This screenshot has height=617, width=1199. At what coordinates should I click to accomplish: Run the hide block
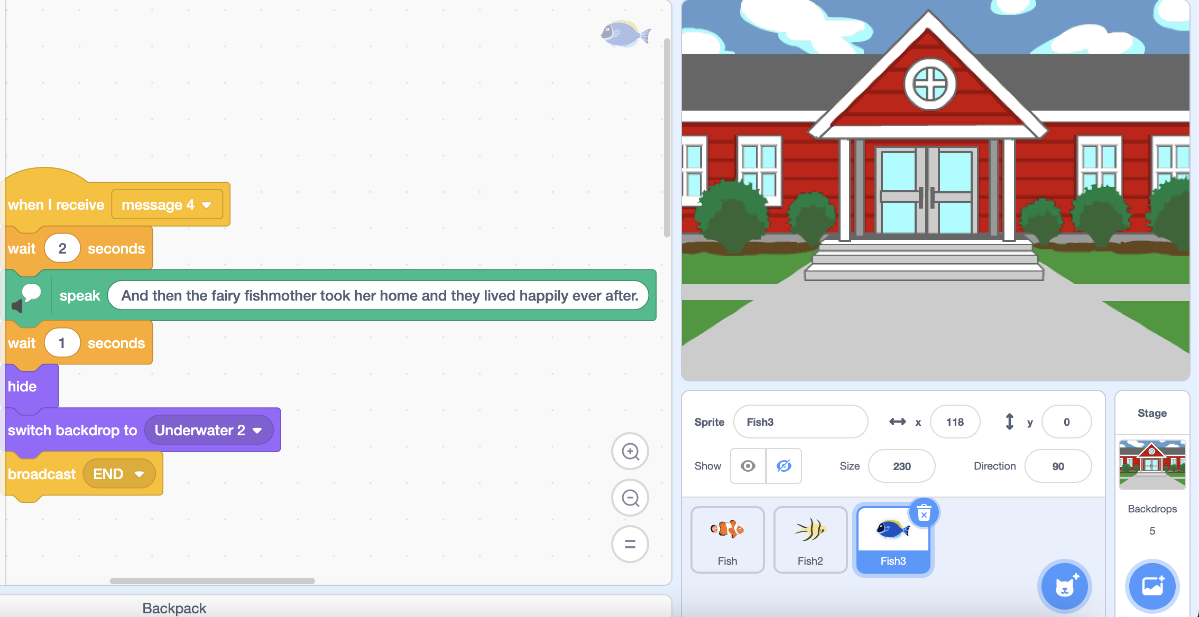22,386
